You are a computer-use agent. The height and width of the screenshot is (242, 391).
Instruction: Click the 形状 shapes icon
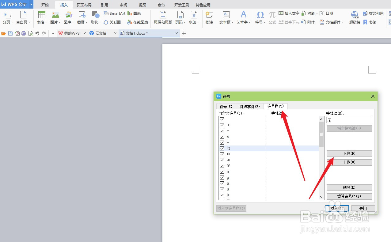pyautogui.click(x=95, y=15)
